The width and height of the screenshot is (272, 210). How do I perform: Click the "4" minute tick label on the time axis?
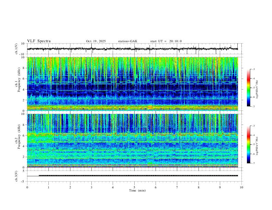113,187
